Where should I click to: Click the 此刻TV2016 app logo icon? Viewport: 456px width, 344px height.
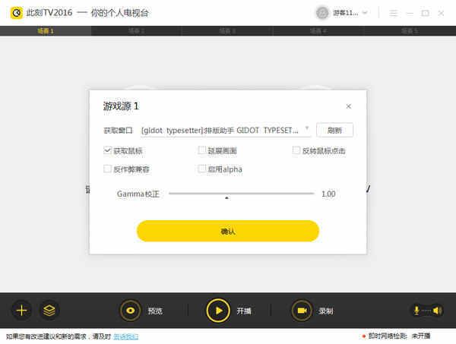click(16, 13)
